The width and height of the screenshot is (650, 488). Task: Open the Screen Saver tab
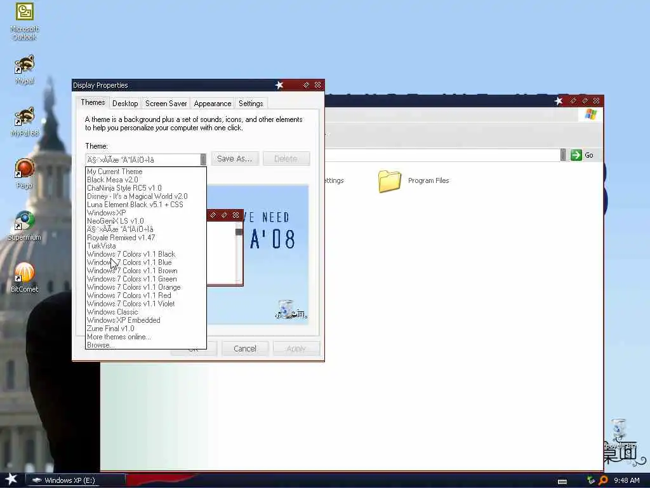tap(166, 104)
